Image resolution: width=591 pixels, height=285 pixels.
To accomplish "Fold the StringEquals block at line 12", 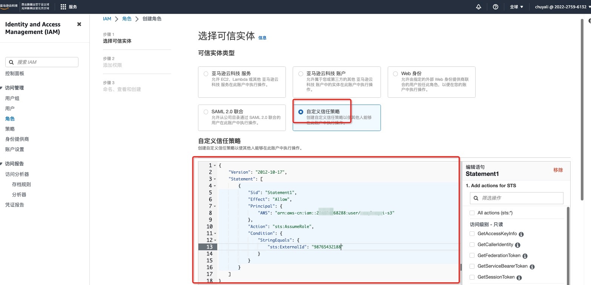I will (215, 240).
